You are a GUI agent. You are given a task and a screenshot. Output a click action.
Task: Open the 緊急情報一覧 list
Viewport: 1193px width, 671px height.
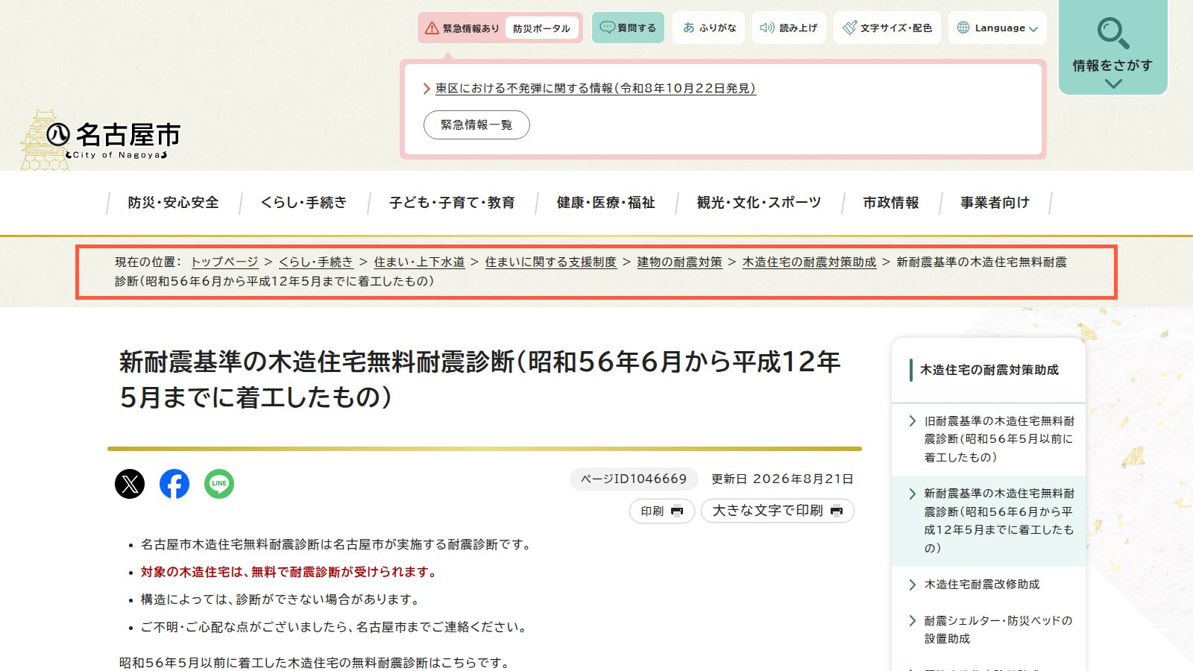pos(476,125)
